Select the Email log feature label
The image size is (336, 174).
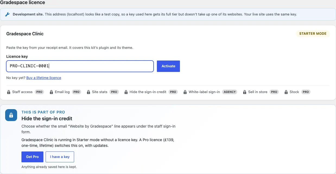[x=62, y=92]
